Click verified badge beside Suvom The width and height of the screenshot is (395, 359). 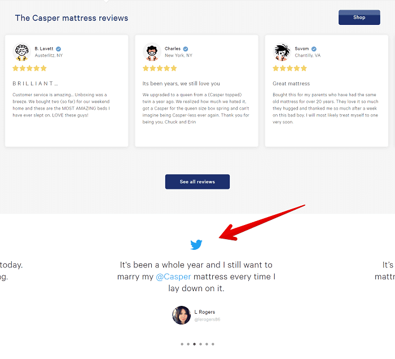click(x=314, y=49)
